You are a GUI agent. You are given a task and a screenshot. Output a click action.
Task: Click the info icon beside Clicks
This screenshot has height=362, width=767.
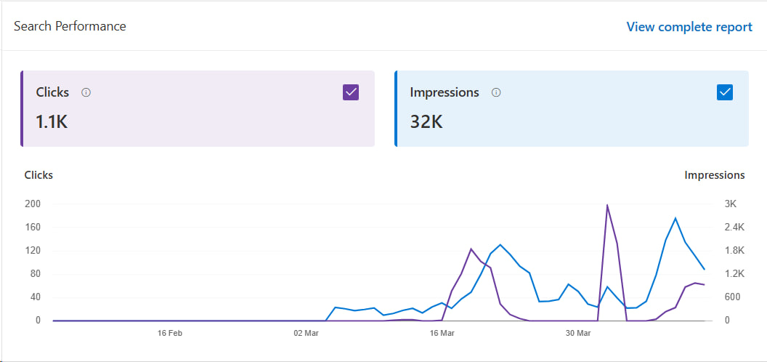[x=86, y=92]
